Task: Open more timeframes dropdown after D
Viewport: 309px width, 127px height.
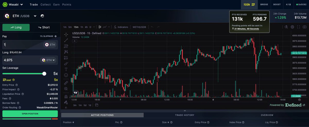Action: click(94, 27)
